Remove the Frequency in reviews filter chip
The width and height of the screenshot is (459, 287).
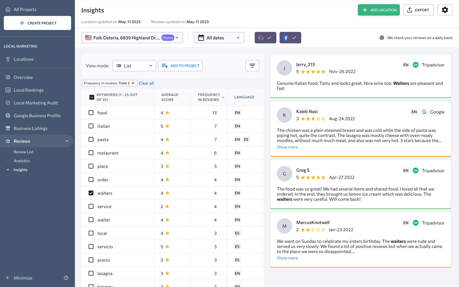pos(133,83)
